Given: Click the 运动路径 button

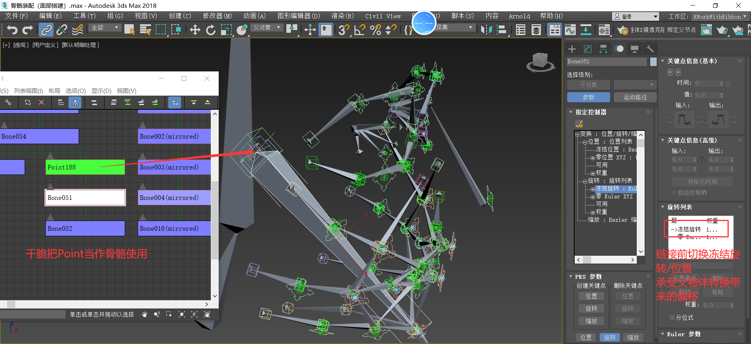Looking at the screenshot, I should [635, 97].
